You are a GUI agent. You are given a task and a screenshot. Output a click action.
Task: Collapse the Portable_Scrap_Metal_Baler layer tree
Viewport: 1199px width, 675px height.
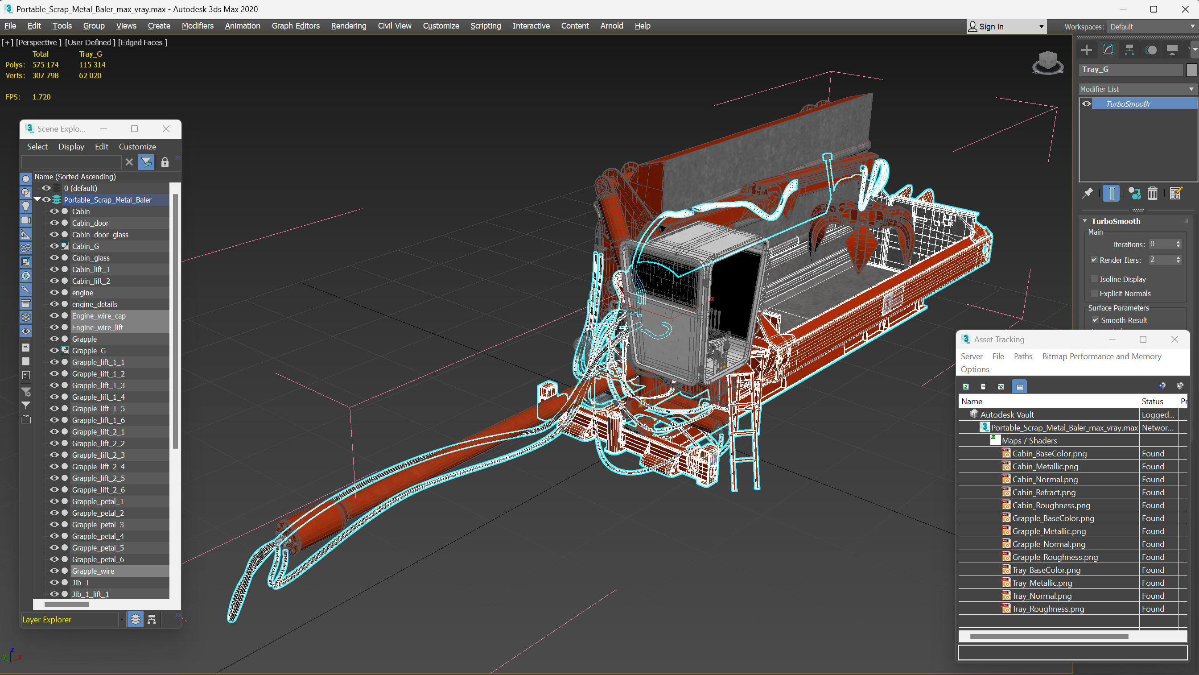pos(37,199)
